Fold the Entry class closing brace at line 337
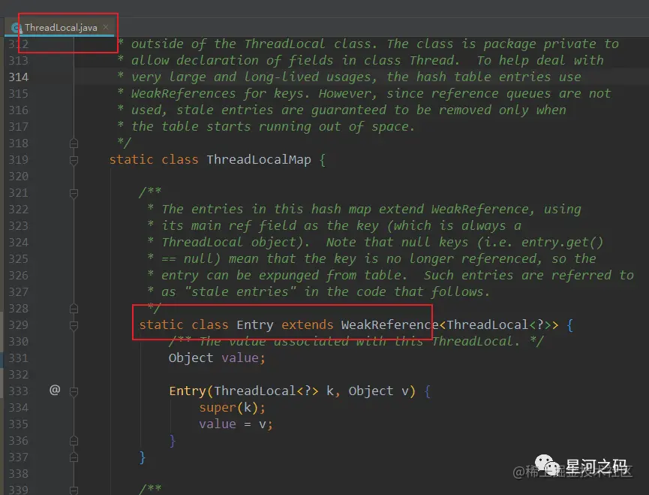 (x=74, y=457)
